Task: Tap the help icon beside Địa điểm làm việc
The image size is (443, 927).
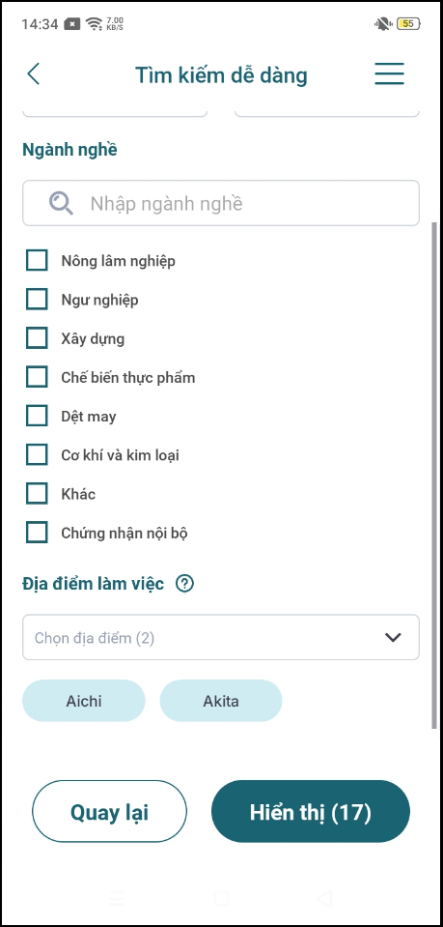Action: point(185,584)
